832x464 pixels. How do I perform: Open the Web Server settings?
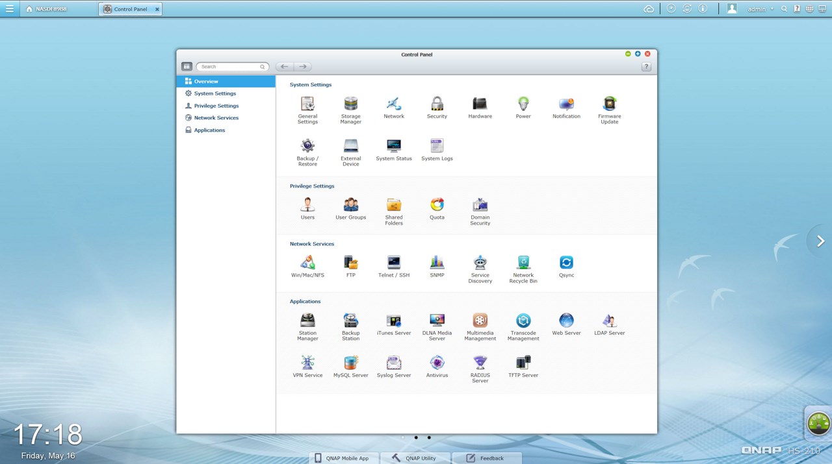click(566, 324)
